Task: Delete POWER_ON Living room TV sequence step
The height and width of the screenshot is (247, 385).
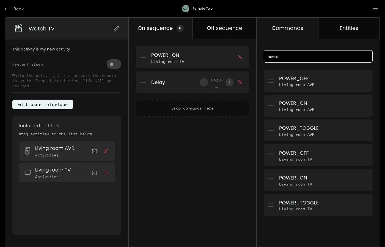Action: pyautogui.click(x=240, y=57)
